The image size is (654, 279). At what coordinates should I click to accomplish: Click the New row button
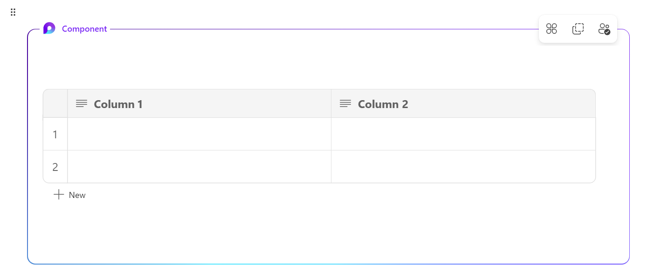pyautogui.click(x=69, y=195)
